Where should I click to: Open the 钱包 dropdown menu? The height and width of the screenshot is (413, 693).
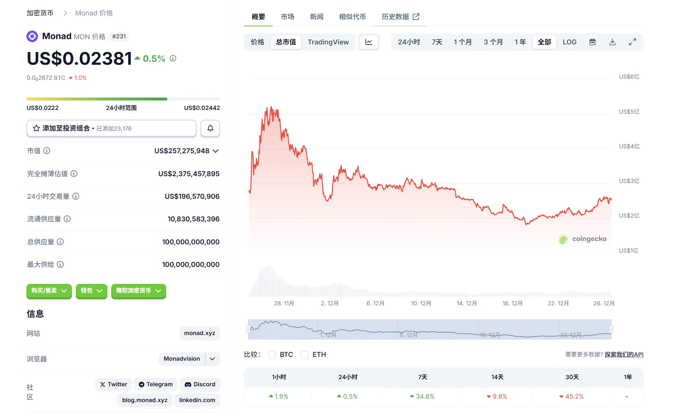[x=91, y=291]
